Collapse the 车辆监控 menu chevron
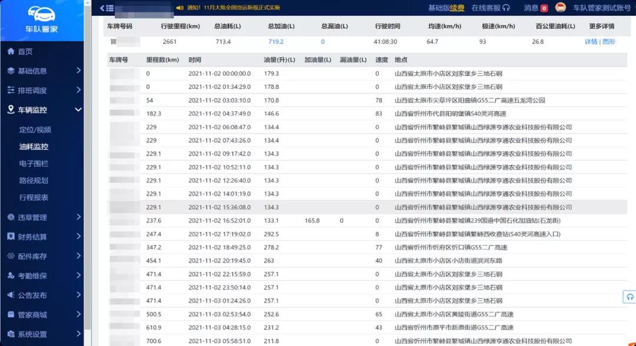 coord(78,109)
